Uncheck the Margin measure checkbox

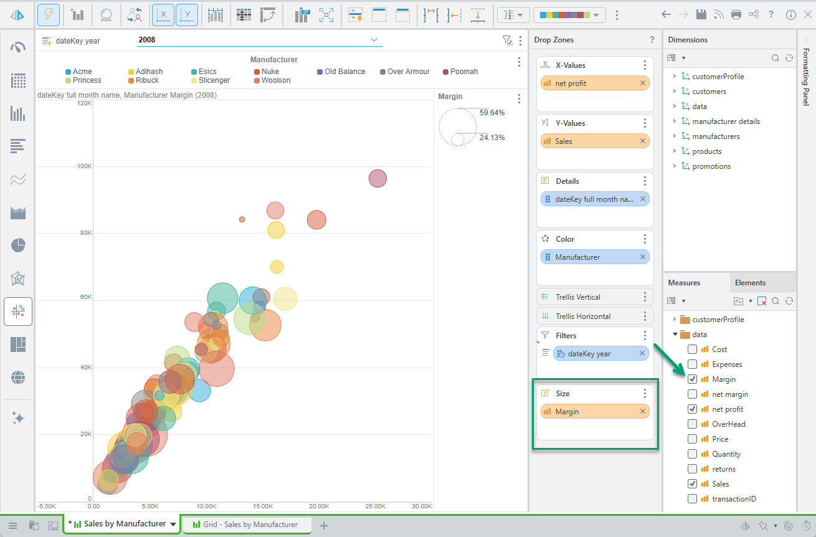(x=693, y=379)
